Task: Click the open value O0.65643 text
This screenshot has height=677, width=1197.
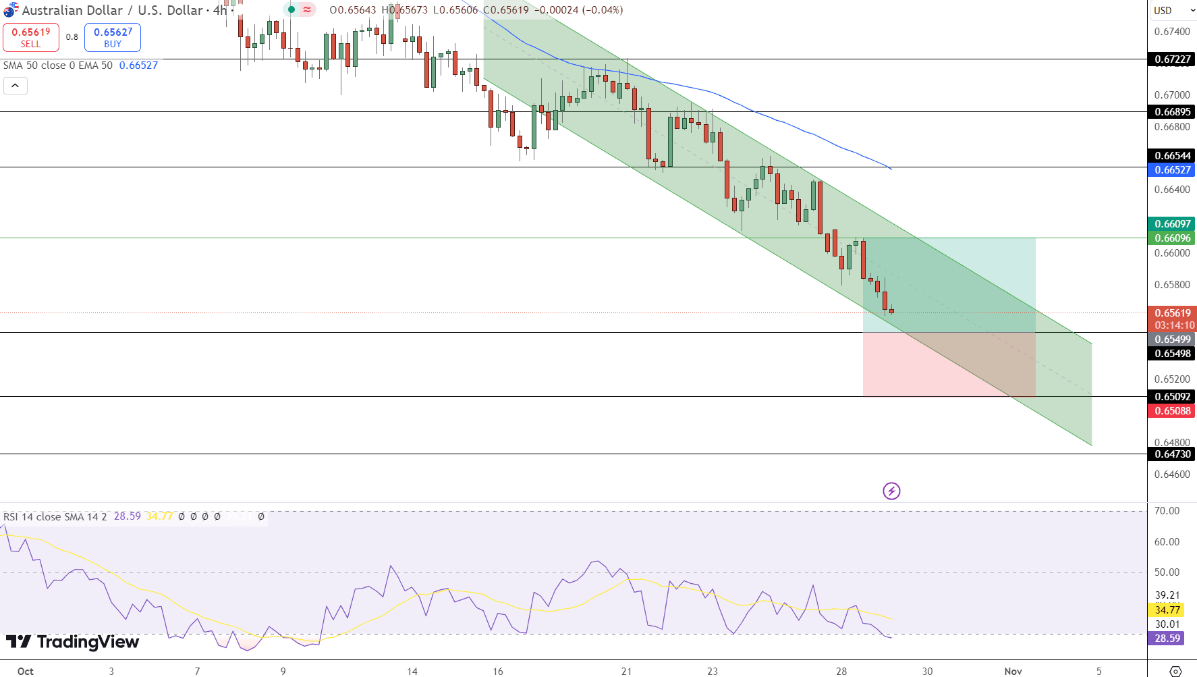Action: pyautogui.click(x=353, y=10)
